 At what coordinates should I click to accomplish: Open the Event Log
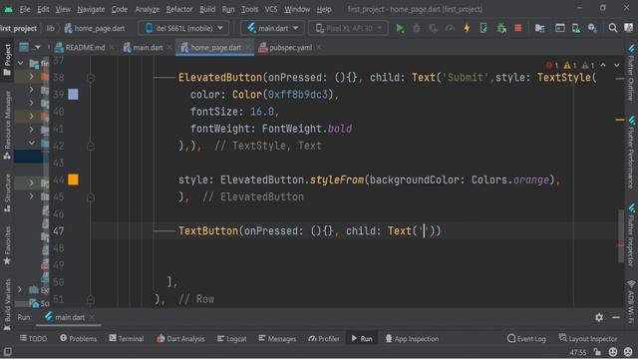(526, 339)
